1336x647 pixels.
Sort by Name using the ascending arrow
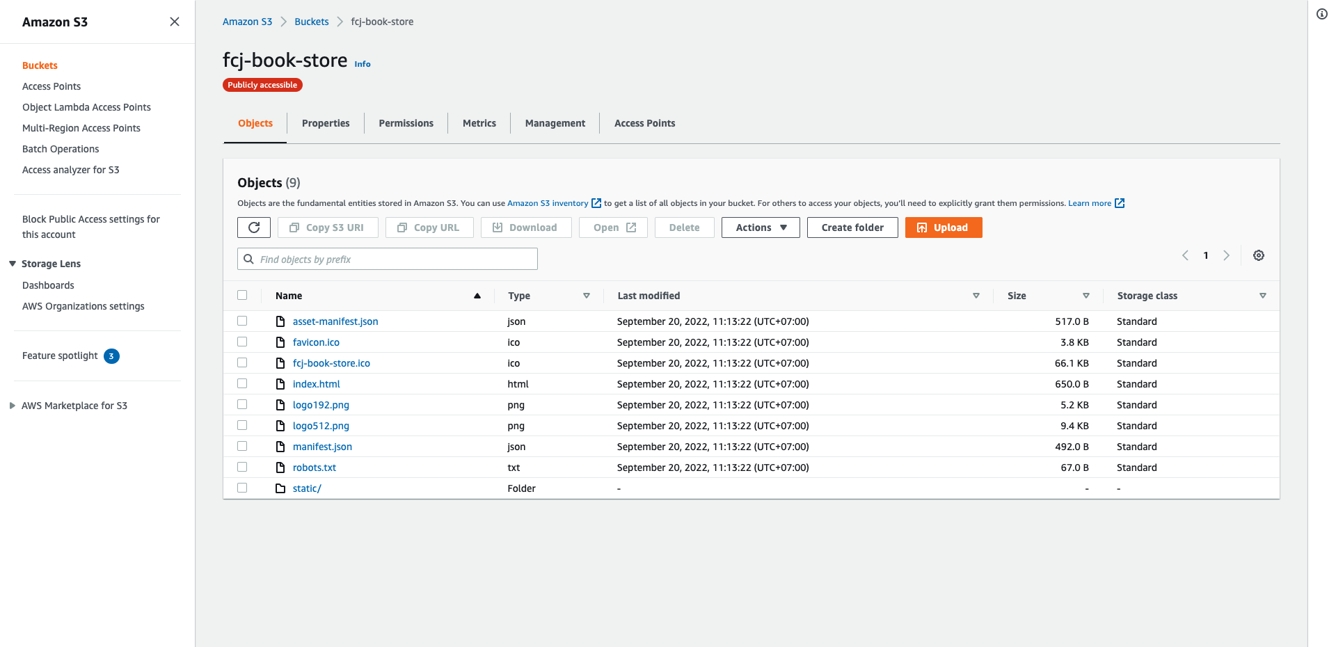[x=477, y=296]
